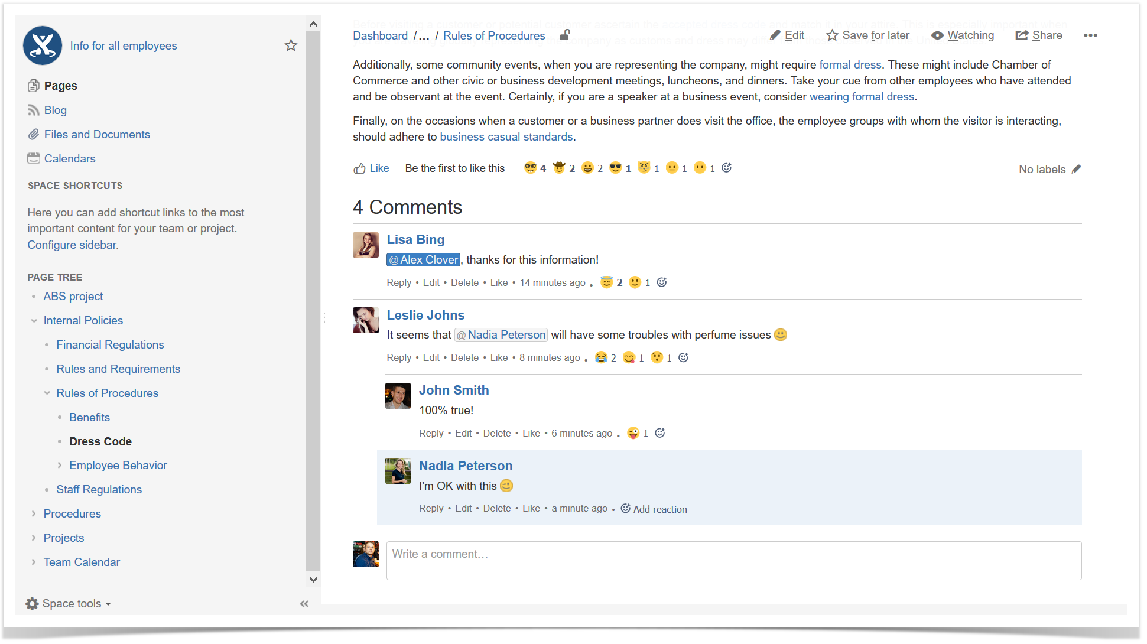The height and width of the screenshot is (644, 1147).
Task: Expand the Projects tree item
Action: [x=33, y=538]
